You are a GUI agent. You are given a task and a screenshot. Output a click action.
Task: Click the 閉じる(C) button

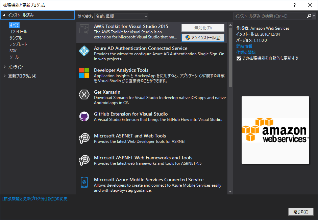pos(301,212)
